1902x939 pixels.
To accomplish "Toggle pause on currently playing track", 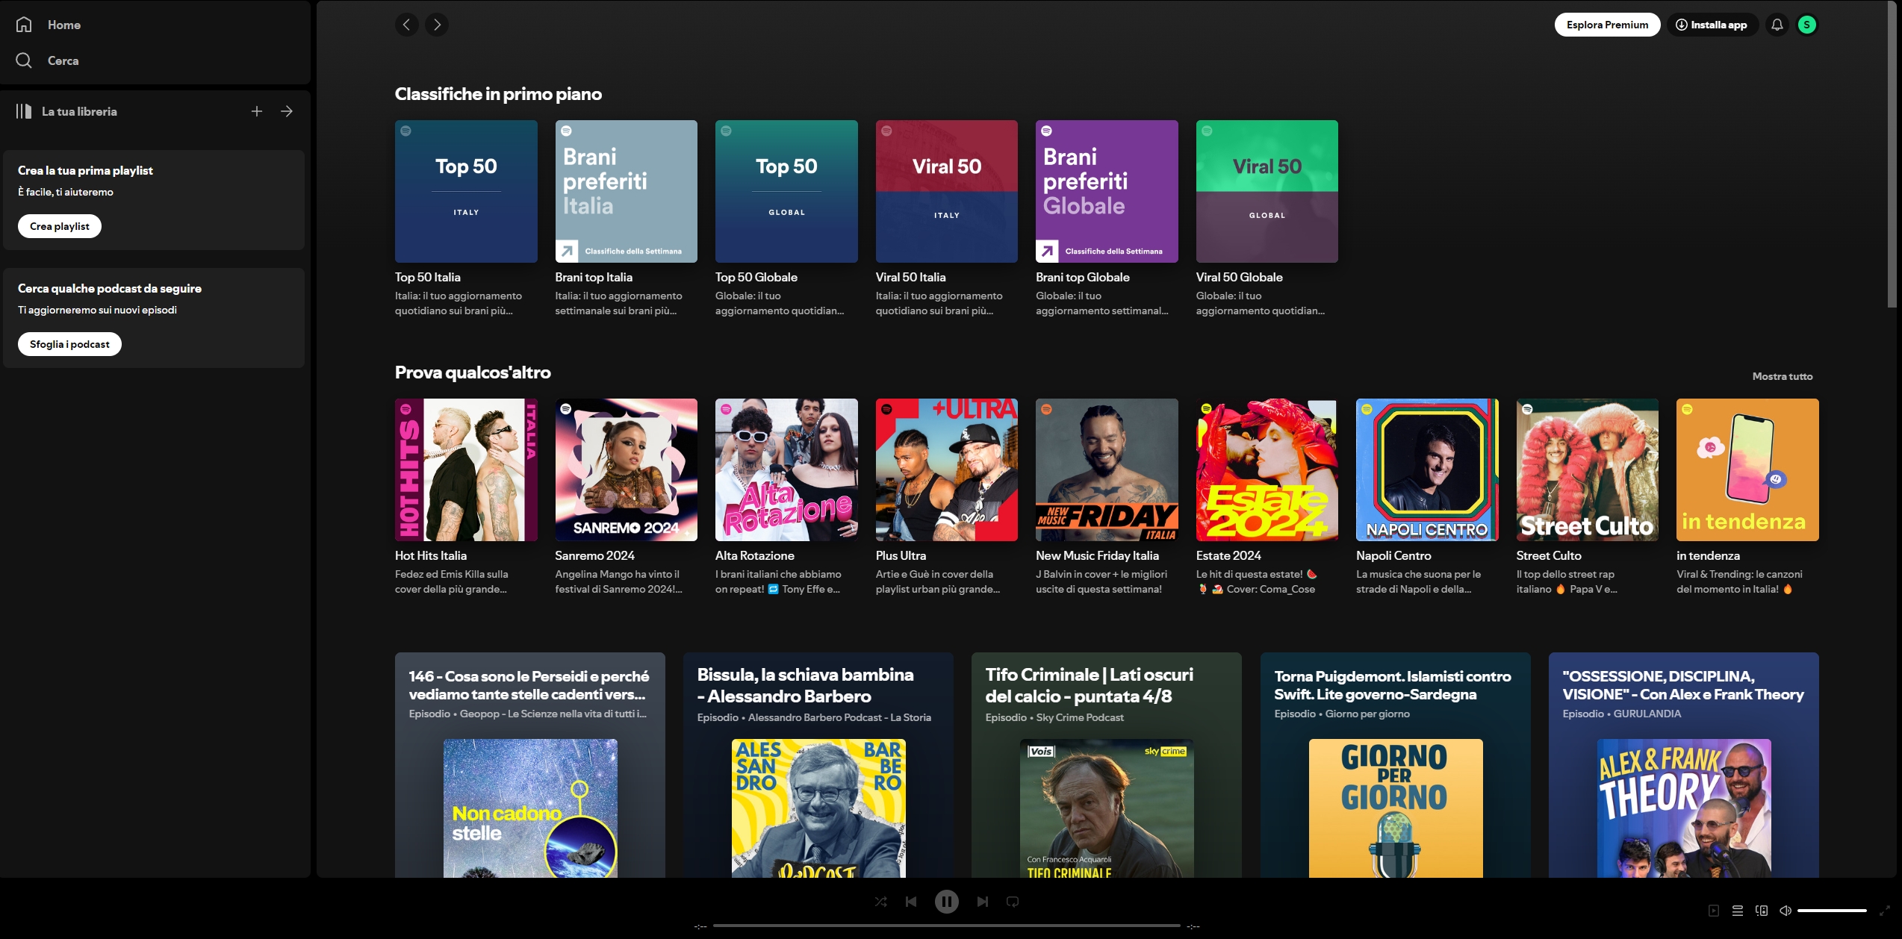I will 948,900.
